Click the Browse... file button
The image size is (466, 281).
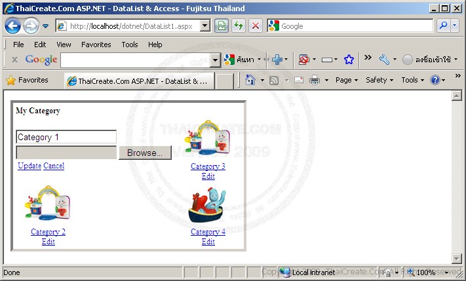pos(145,153)
